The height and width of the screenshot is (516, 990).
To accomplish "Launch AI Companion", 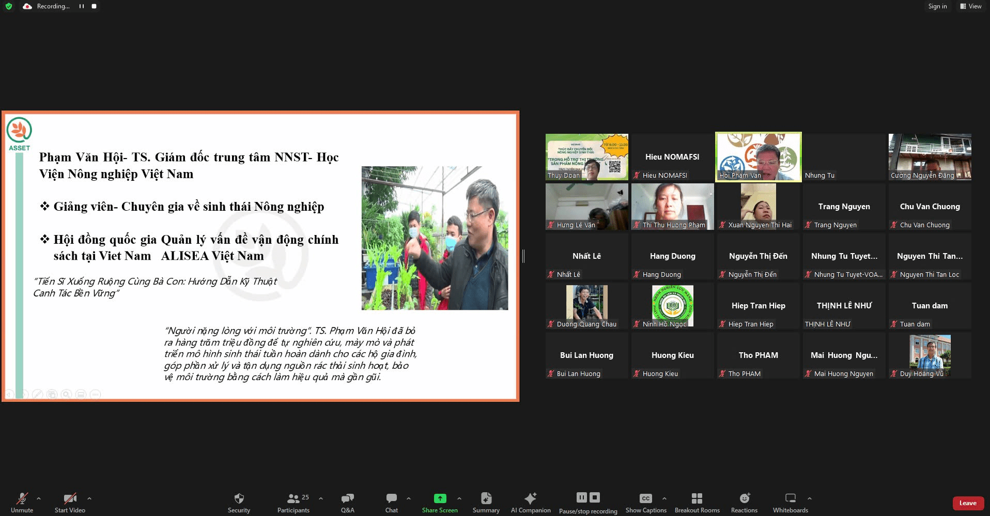I will point(530,502).
